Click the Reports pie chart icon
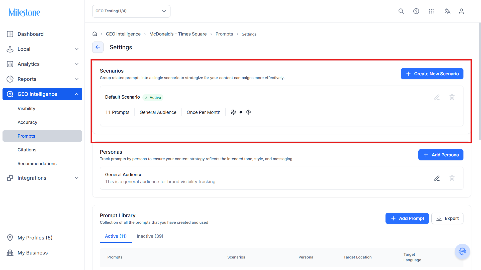 [10, 79]
